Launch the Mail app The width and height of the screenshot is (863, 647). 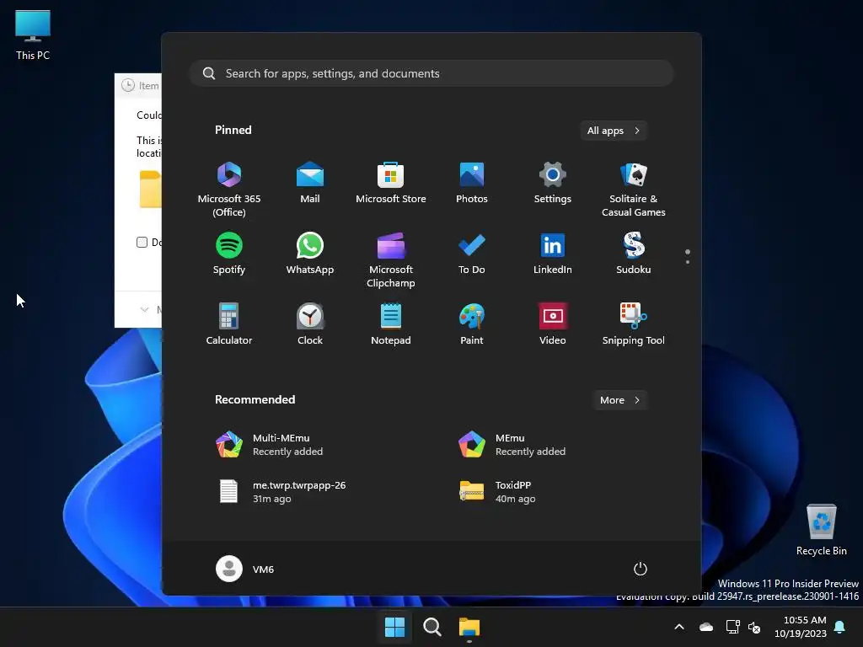310,183
